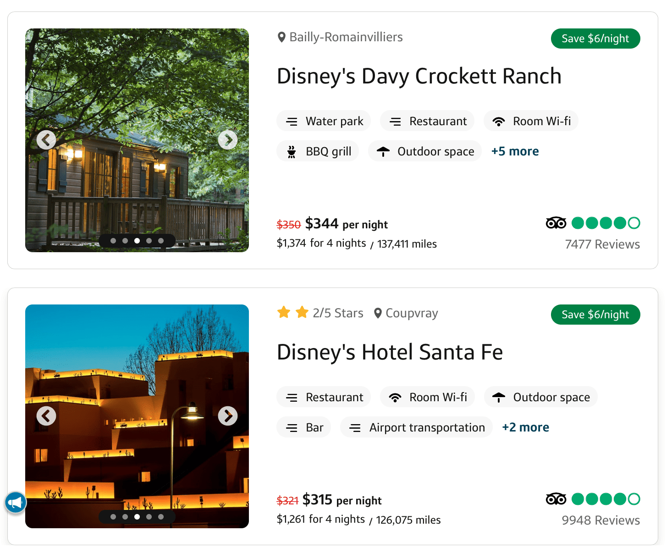
Task: Expand the +2 more amenities for Hotel Santa Fe
Action: pos(525,427)
